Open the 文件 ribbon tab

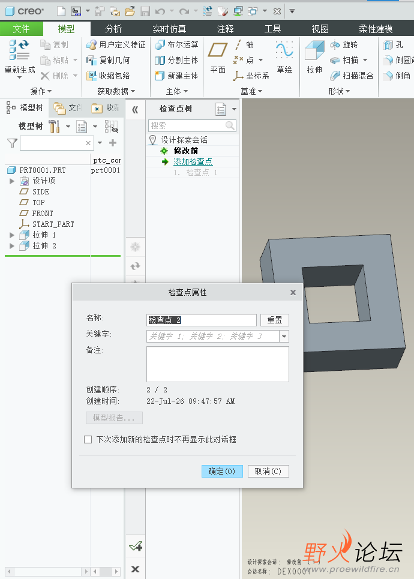pyautogui.click(x=22, y=29)
